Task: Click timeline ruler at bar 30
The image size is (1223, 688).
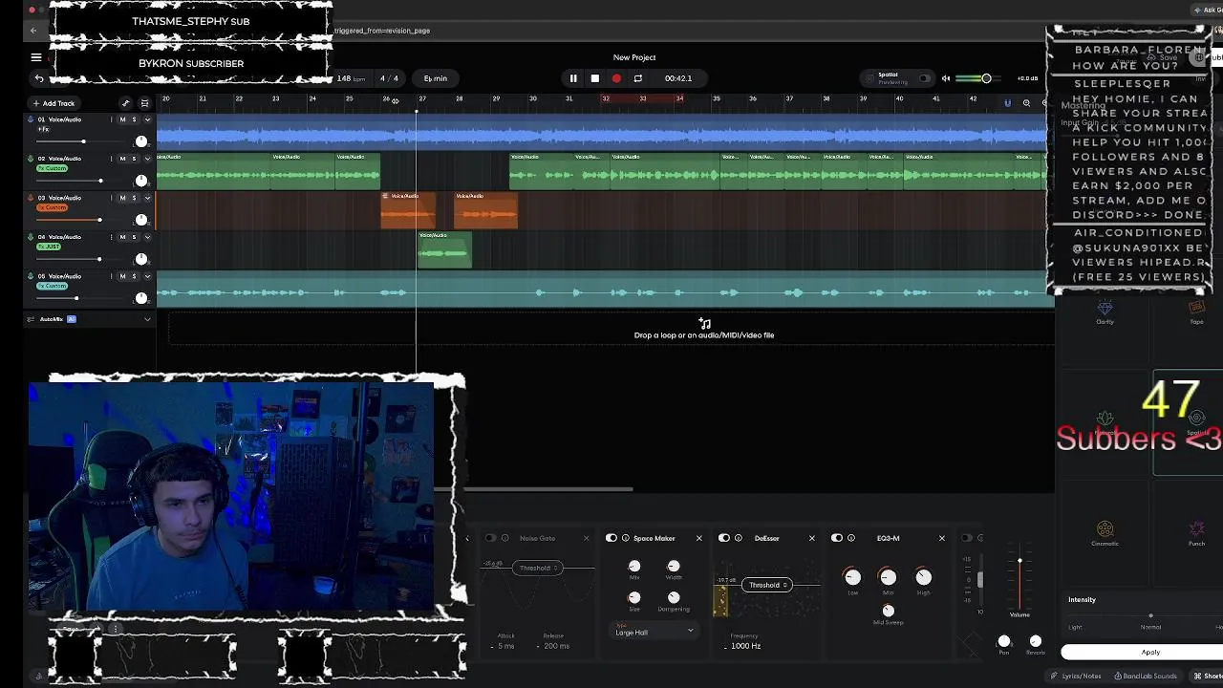Action: pos(532,99)
